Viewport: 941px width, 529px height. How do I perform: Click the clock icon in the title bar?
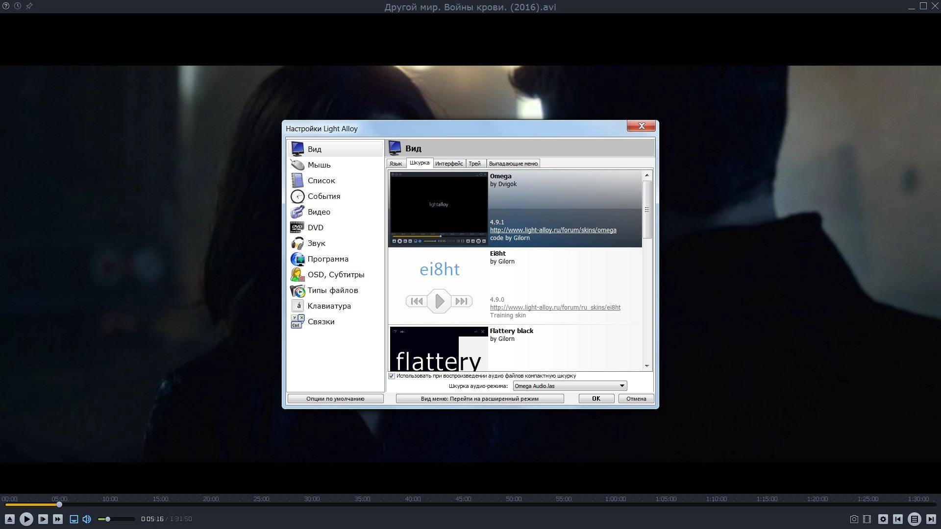point(18,6)
